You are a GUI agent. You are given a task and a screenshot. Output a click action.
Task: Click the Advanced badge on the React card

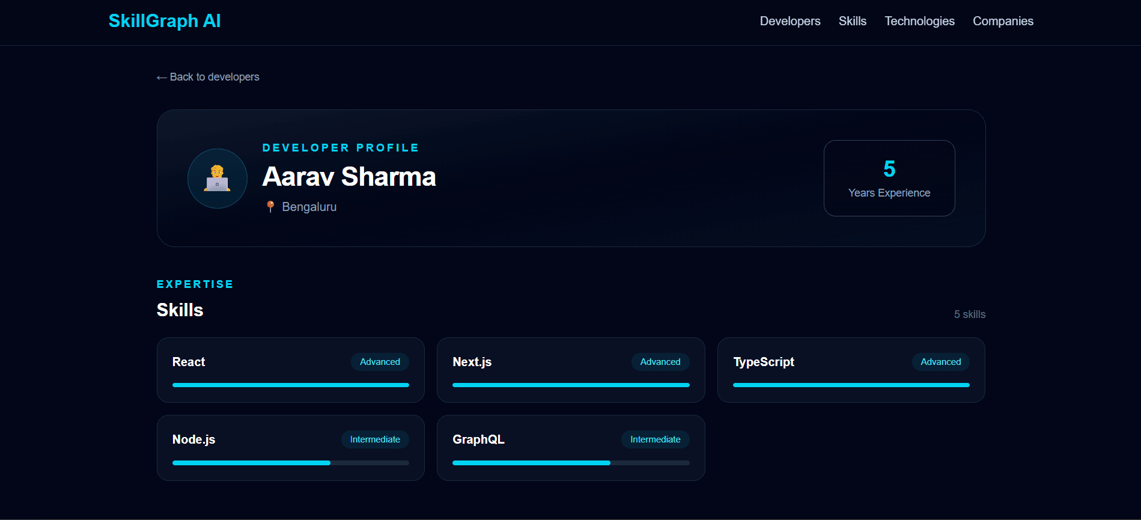pyautogui.click(x=380, y=362)
